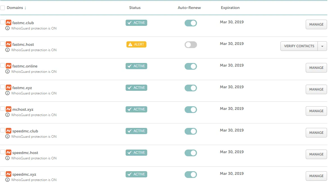331x183 pixels.
Task: Click the Namecheap logo icon beside fastmc.online
Action: [x=8, y=66]
